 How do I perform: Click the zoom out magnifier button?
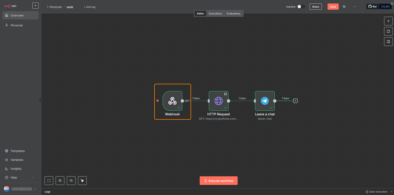click(x=71, y=181)
